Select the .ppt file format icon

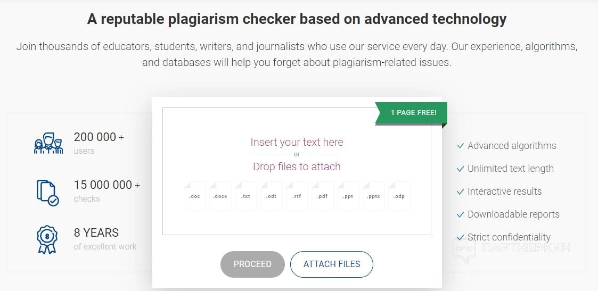tap(348, 196)
